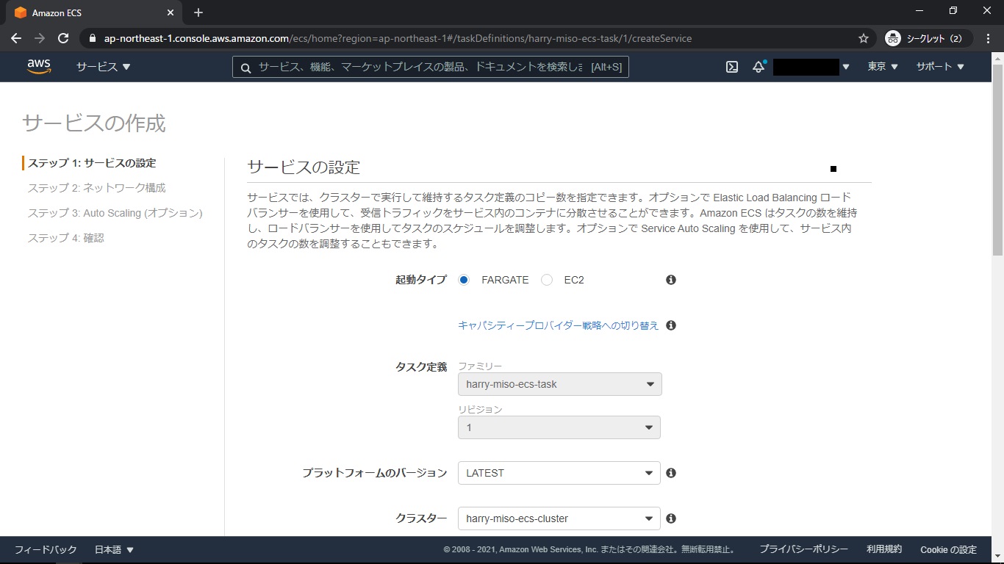Screen dimensions: 1004x564
Task: Click キャパシティープロバイダー戦略への切り替え link
Action: 558,325
